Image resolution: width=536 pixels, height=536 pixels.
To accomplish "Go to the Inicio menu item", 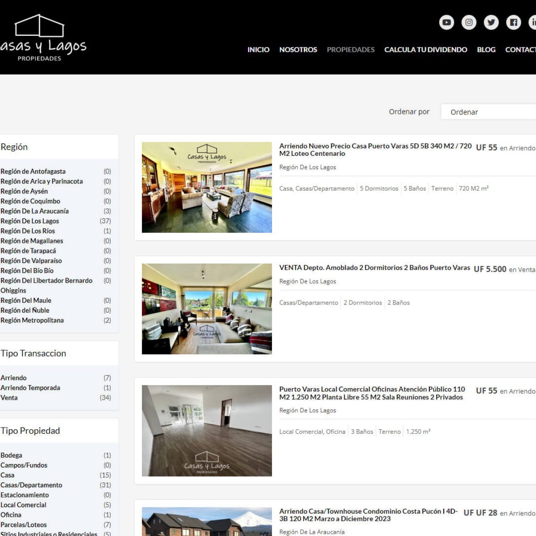I will [258, 50].
